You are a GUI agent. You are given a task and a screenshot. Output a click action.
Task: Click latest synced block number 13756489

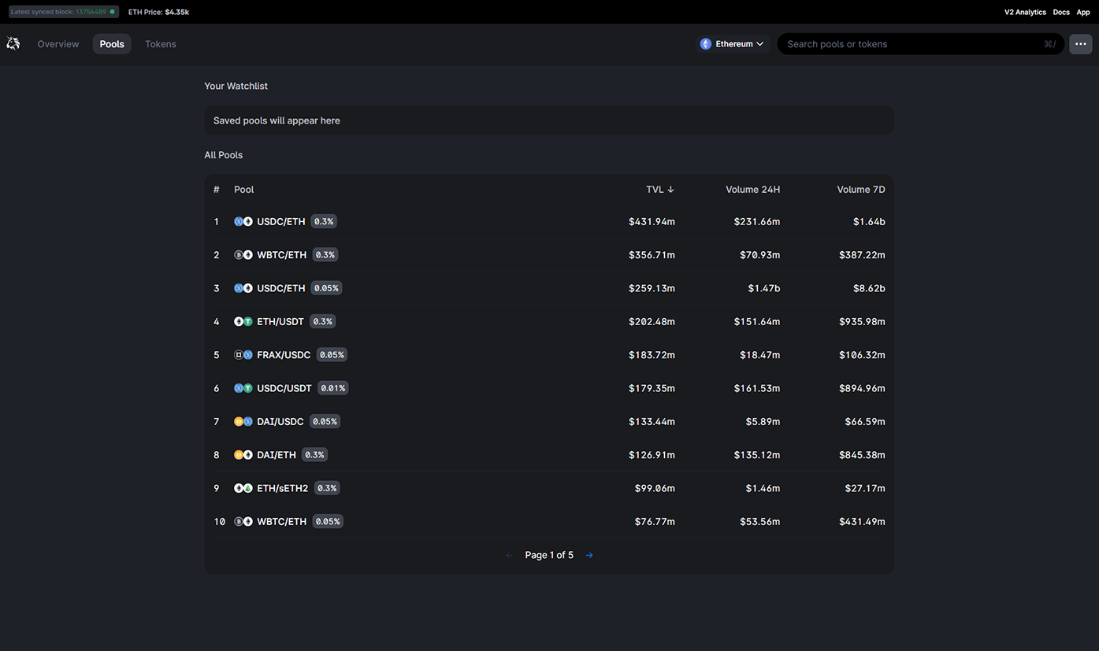[91, 12]
